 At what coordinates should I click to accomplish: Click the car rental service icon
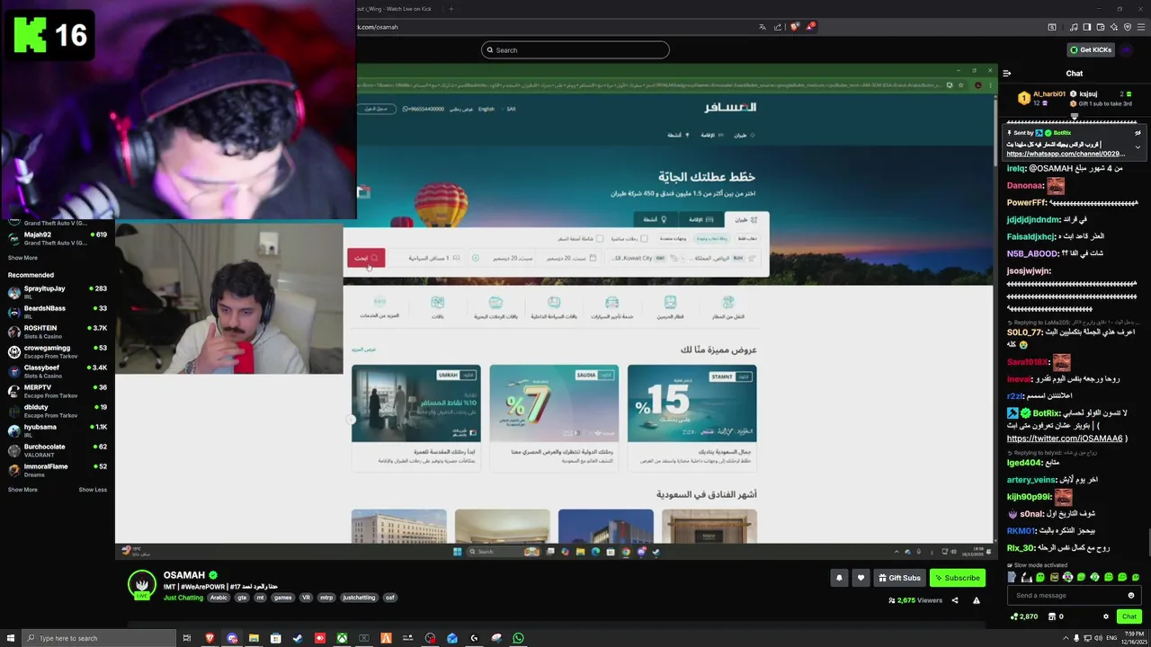click(612, 303)
